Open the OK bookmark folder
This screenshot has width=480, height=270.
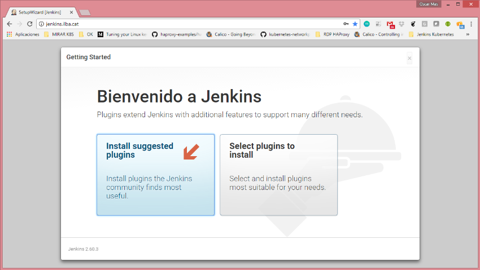86,34
